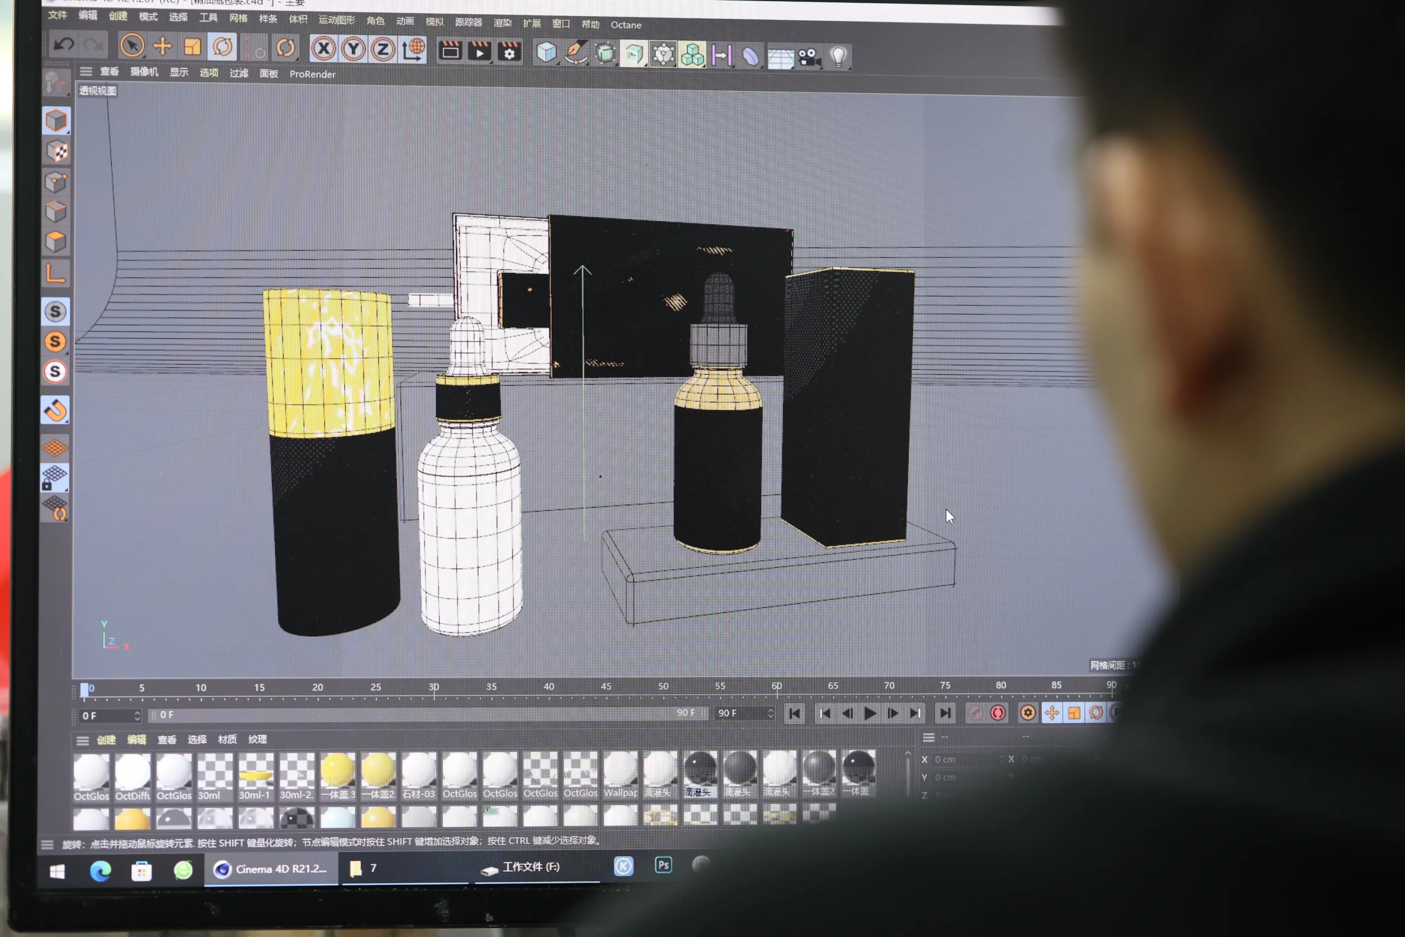1405x937 pixels.
Task: Enable autokey recording in the timeline bar
Action: click(x=998, y=712)
